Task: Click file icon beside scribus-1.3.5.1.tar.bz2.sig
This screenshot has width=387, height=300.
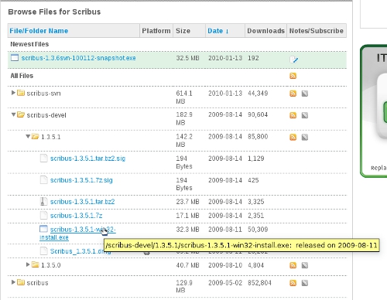Action: [x=44, y=158]
